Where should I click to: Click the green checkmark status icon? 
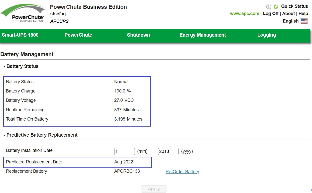coord(276,7)
